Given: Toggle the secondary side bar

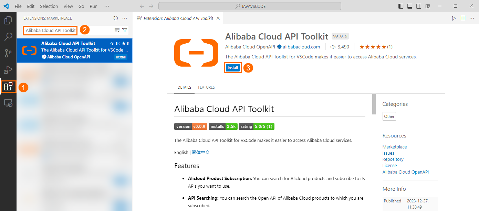Looking at the screenshot, I should (419, 6).
